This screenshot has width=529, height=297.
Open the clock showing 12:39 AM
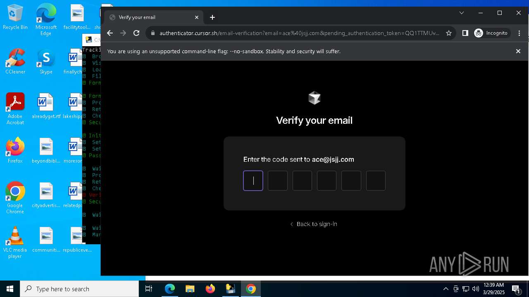pos(494,289)
